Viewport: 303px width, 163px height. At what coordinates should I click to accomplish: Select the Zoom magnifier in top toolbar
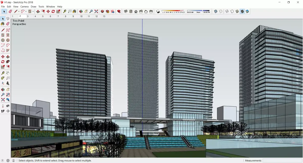click(x=91, y=11)
